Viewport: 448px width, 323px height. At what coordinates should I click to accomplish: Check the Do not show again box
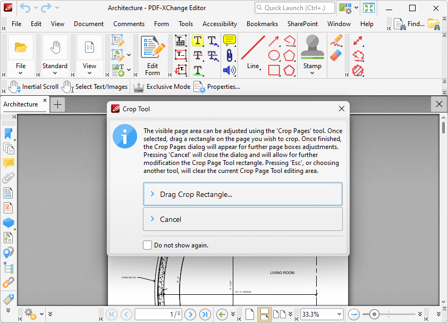coord(147,245)
